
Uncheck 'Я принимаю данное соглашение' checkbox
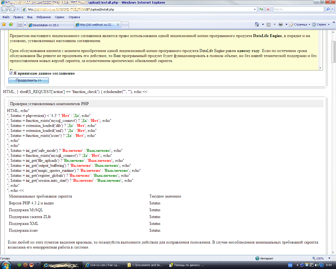coord(11,73)
